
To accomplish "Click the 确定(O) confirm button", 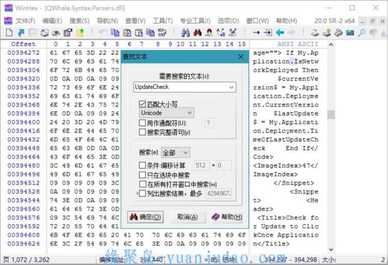I will click(x=145, y=217).
